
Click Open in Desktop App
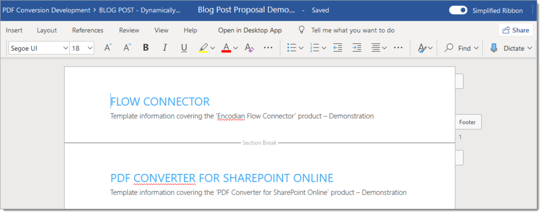pos(250,30)
